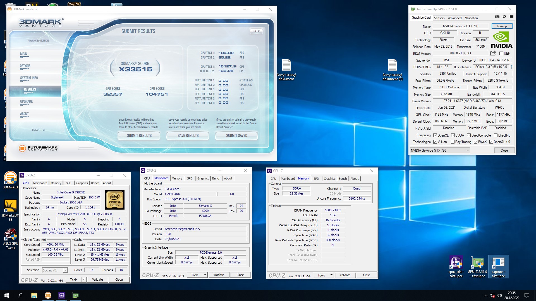This screenshot has height=301, width=536.
Task: Toggle the DirectCompute checkbox
Action: click(x=469, y=135)
